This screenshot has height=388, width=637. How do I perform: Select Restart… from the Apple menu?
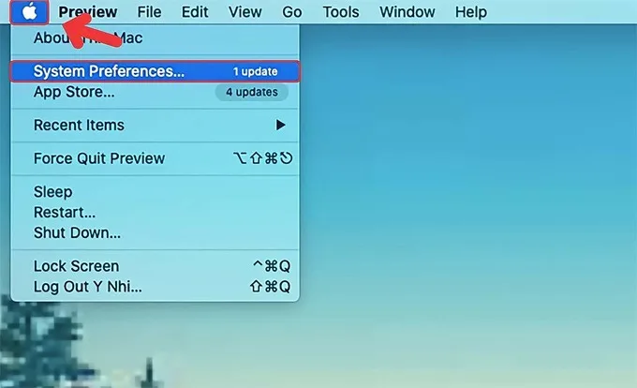click(x=156, y=213)
